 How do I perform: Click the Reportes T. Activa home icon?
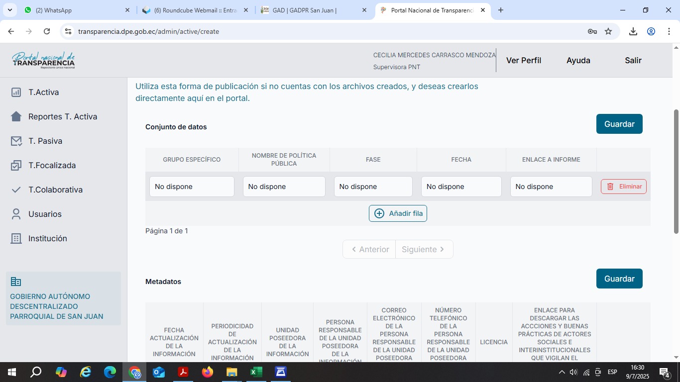coord(16,117)
